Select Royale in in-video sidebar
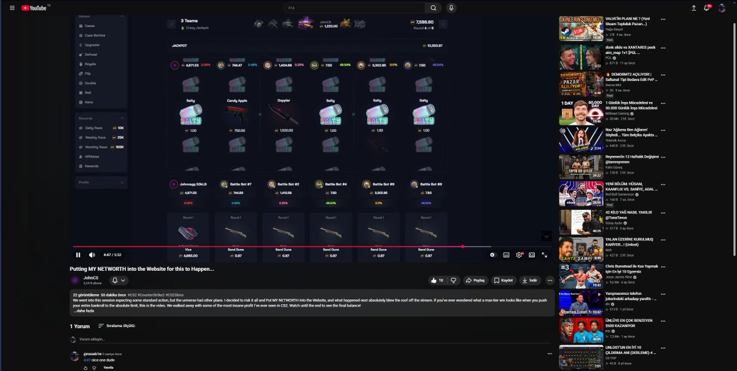 point(90,64)
